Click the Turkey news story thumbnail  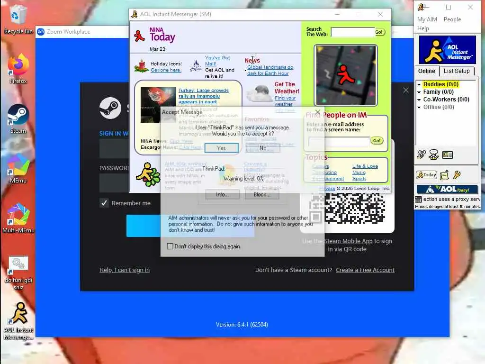(158, 105)
